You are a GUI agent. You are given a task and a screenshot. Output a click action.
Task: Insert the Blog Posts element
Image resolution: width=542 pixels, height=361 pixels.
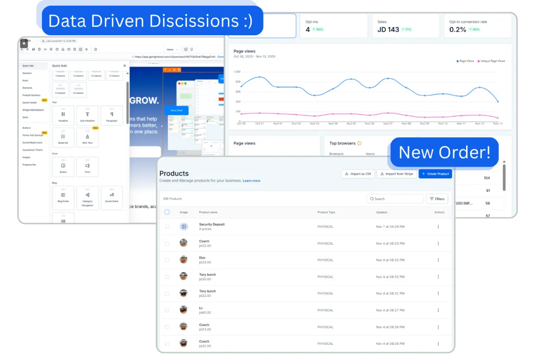coord(63,198)
